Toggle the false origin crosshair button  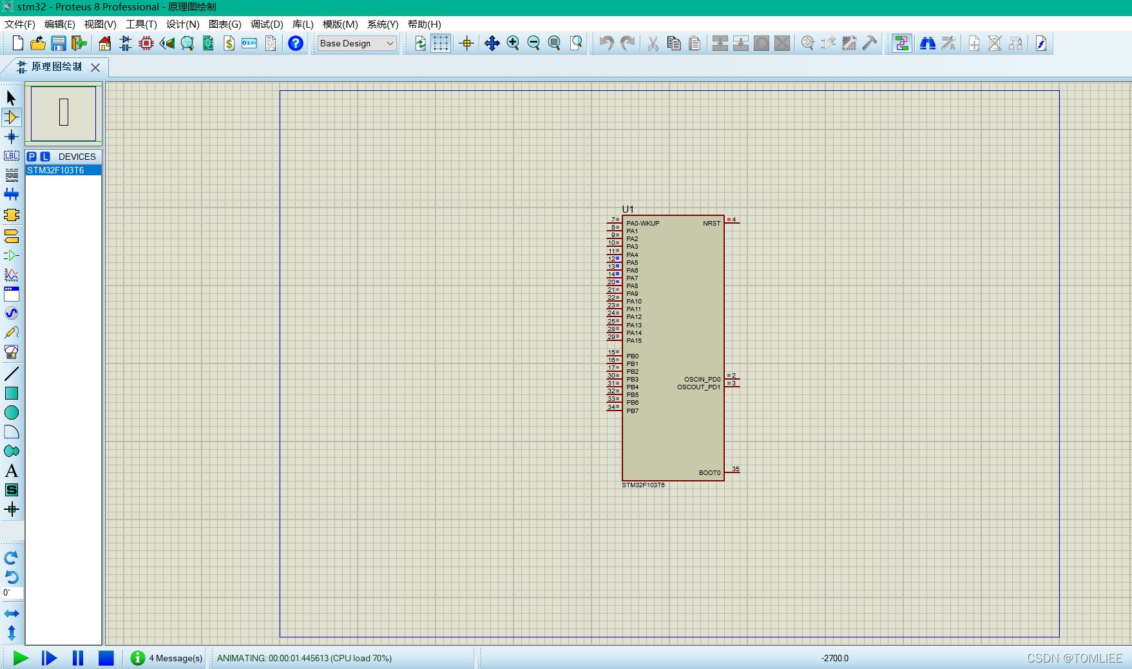466,43
